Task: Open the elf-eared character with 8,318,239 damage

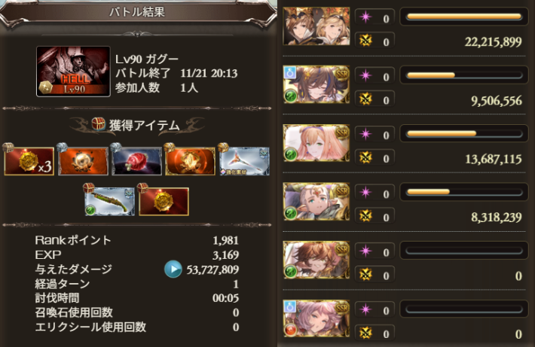Action: 316,202
